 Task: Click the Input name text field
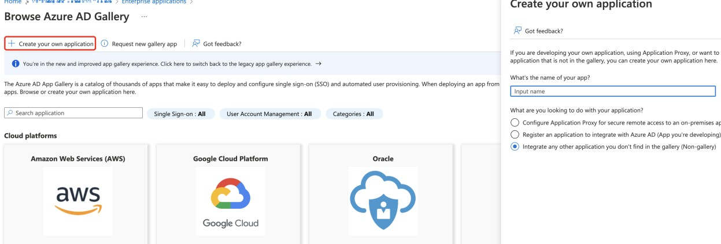click(613, 91)
